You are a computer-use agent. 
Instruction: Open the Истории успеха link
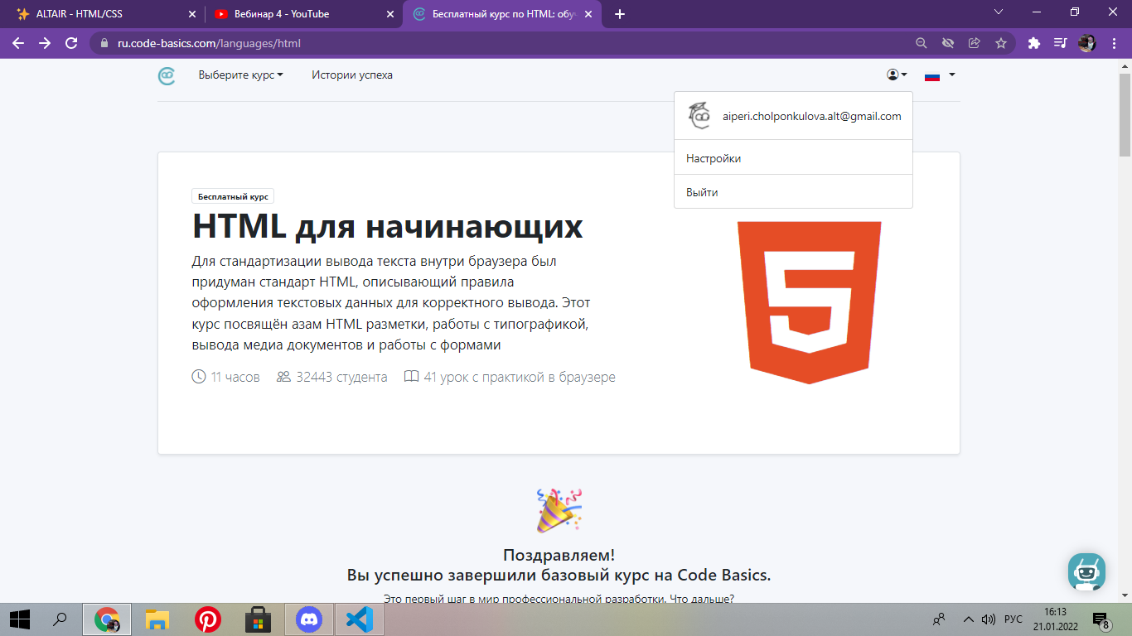(351, 75)
